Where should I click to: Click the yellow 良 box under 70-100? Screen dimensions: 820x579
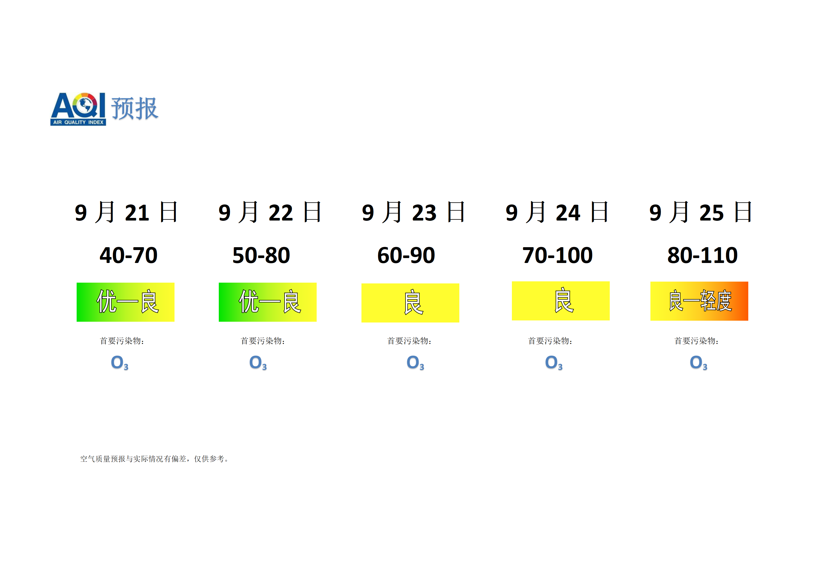click(x=561, y=301)
